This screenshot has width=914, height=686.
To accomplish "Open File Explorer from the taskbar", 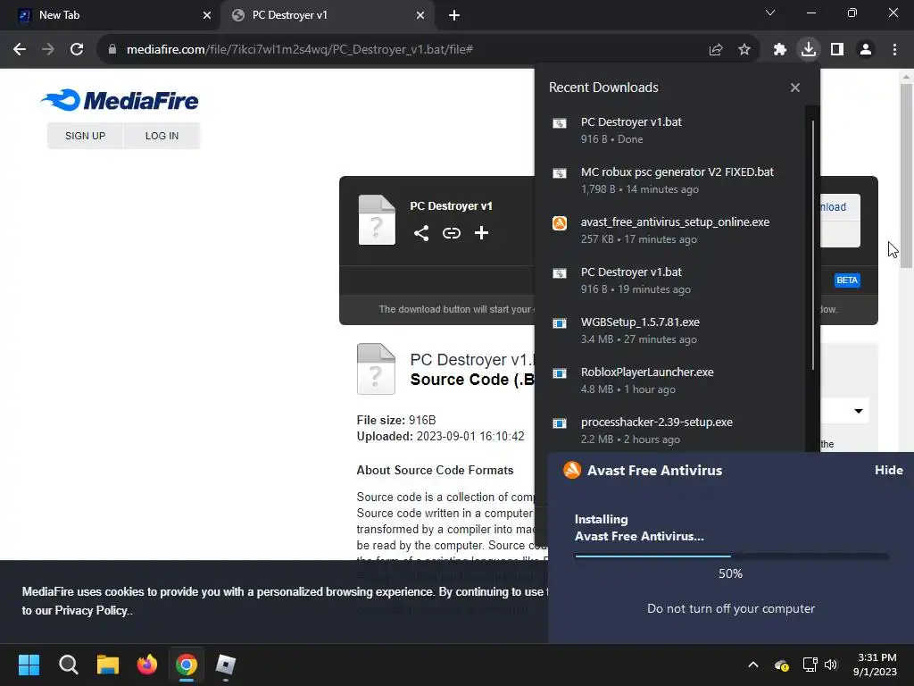I will pyautogui.click(x=108, y=665).
